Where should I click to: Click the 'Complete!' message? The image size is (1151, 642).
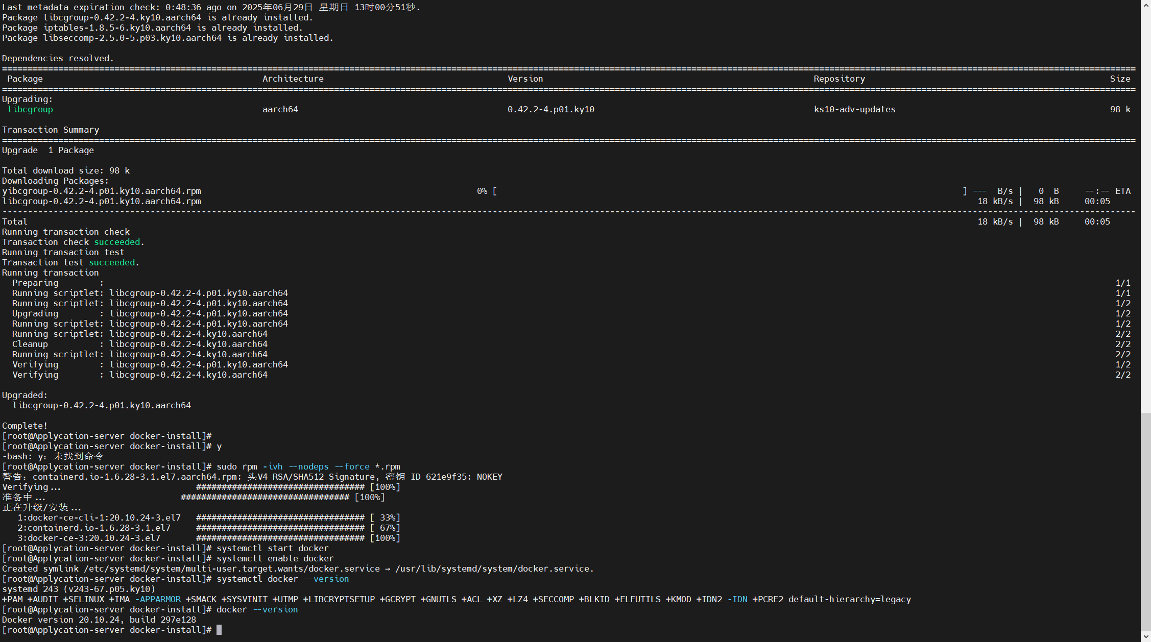point(25,426)
